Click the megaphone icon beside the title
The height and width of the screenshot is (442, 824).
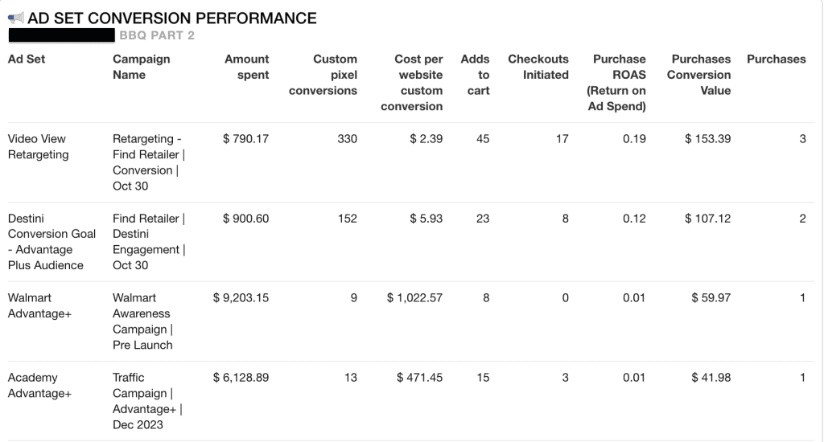[x=15, y=18]
